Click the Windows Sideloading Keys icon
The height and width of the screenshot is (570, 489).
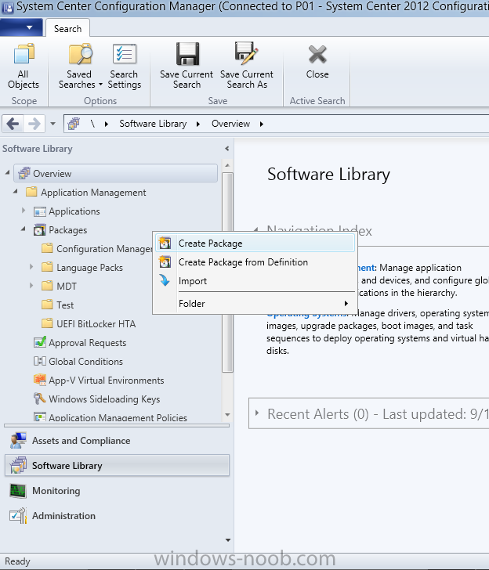tap(39, 399)
